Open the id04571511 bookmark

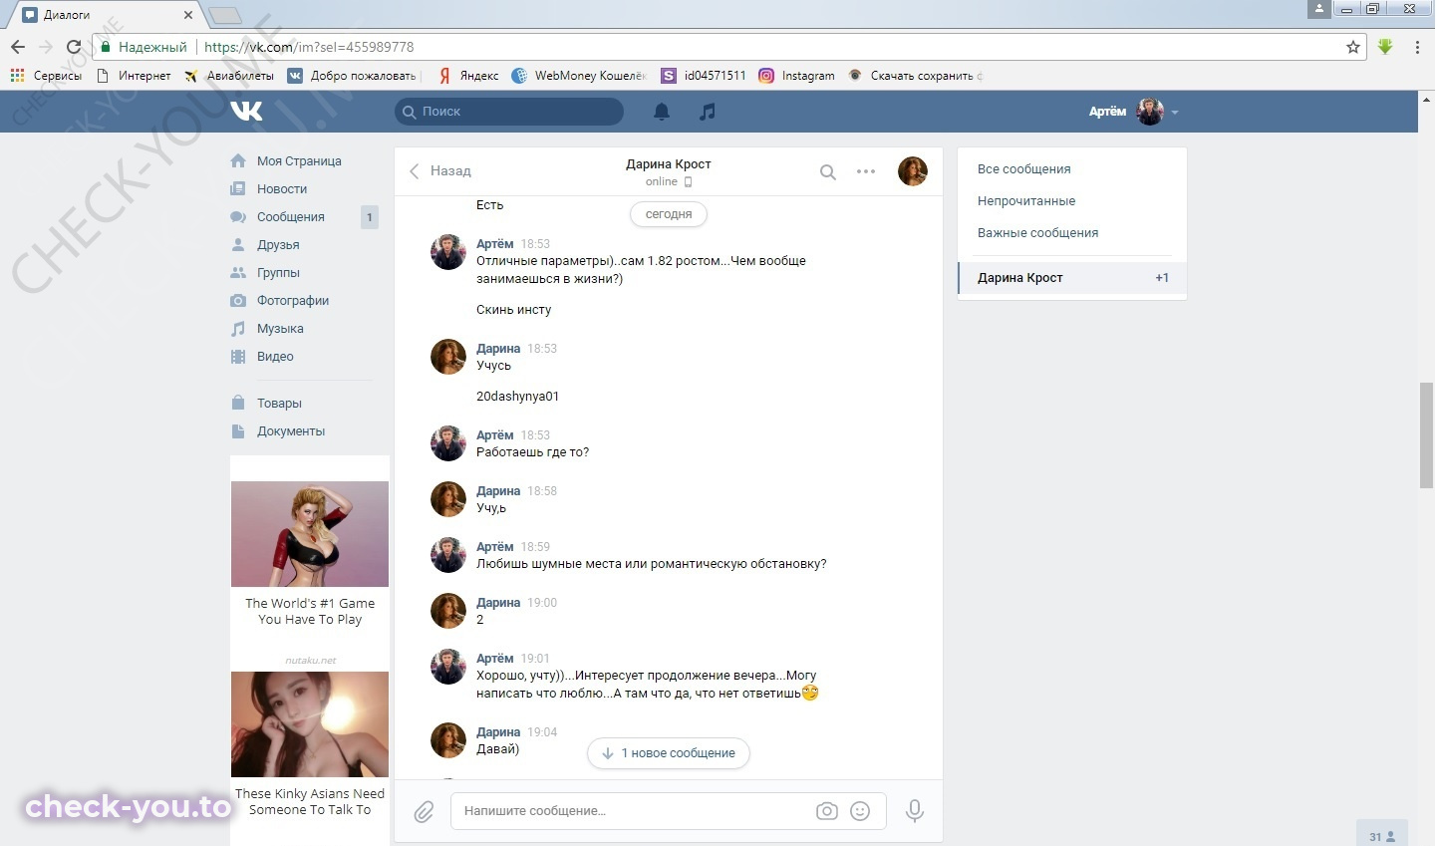[x=704, y=76]
